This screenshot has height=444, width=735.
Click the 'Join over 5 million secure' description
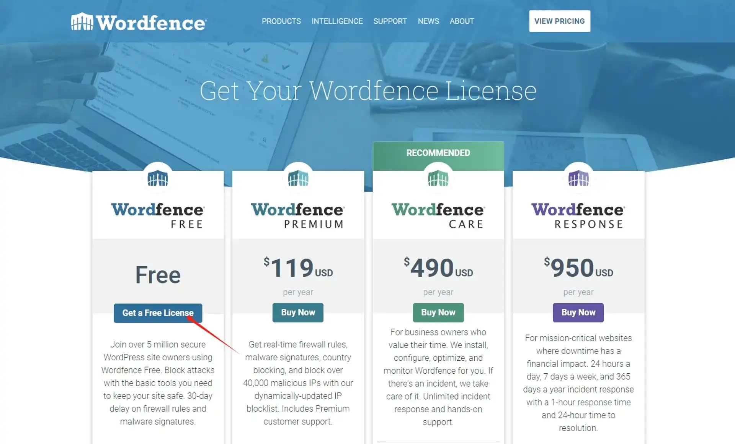coord(158,383)
